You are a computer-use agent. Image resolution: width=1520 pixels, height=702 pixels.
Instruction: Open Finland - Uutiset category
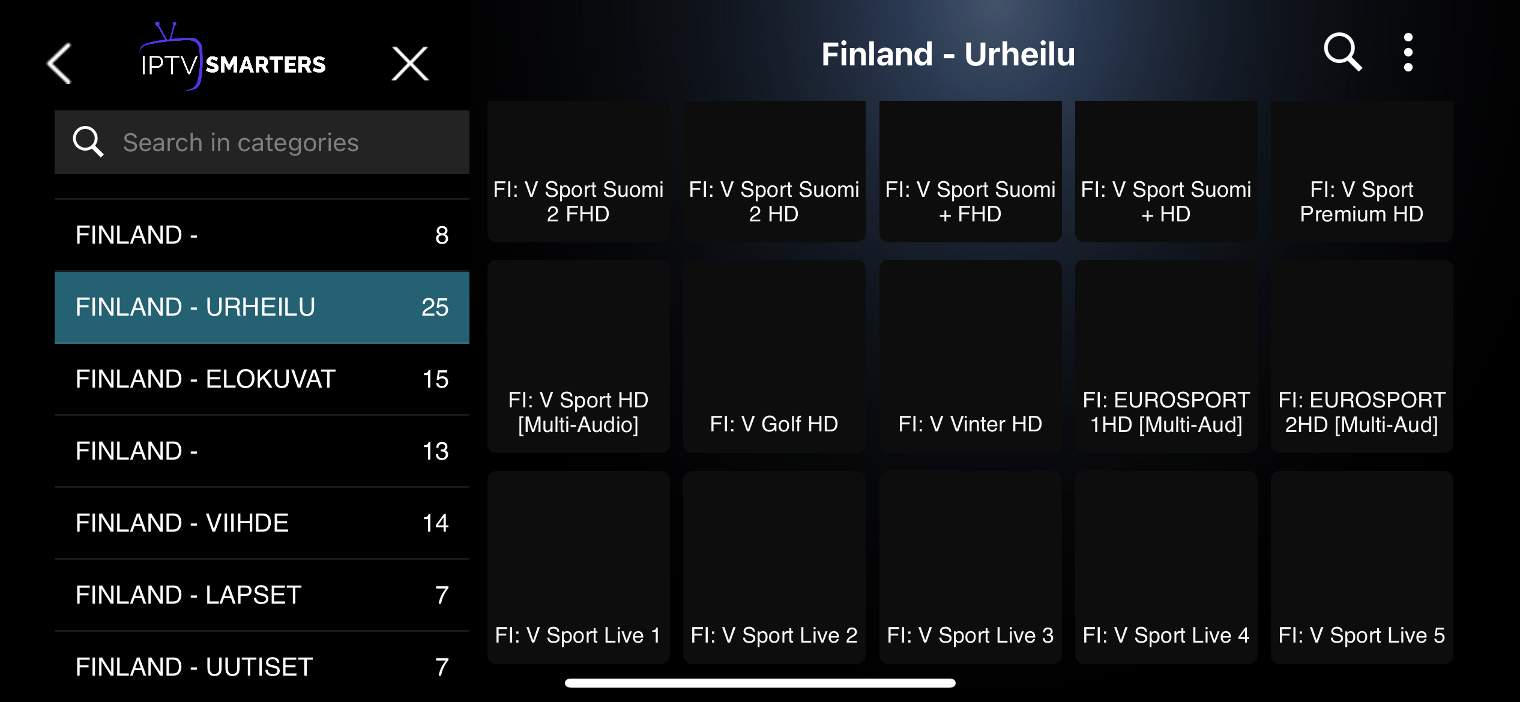pos(262,666)
